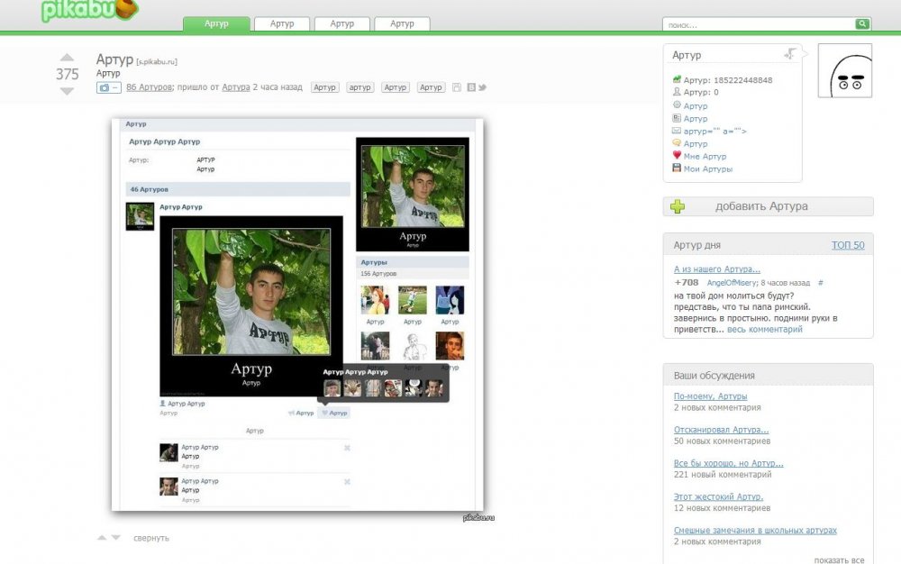Screen dimensions: 901x564
Task: Click the profile avatar cartoon face thumbnail
Action: [x=844, y=70]
